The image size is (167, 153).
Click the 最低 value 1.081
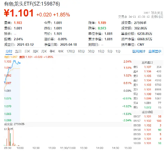pos(18,28)
